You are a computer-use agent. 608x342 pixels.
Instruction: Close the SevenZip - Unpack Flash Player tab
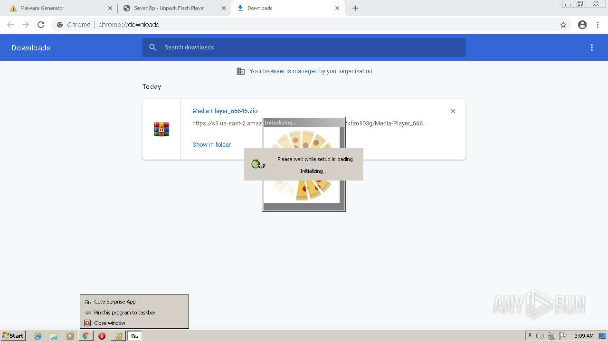(x=224, y=8)
